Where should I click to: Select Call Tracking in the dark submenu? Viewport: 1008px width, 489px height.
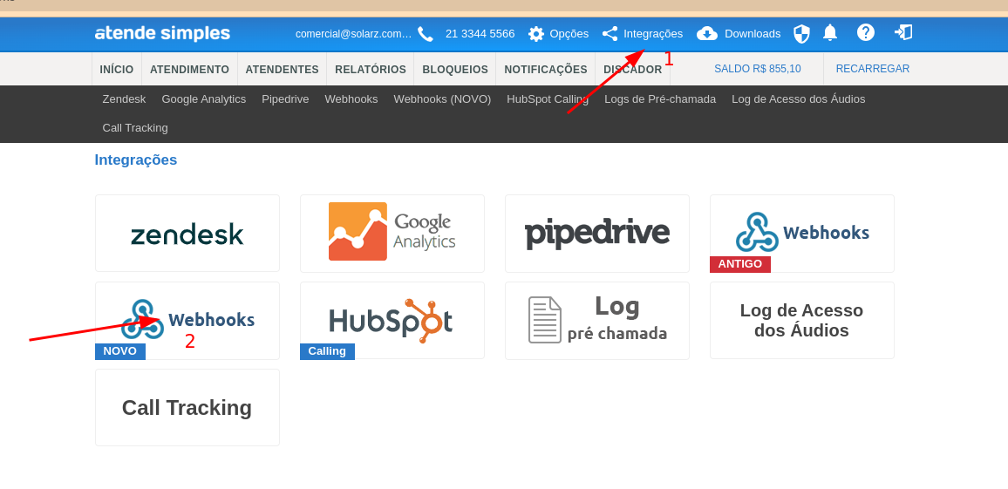[x=135, y=128]
